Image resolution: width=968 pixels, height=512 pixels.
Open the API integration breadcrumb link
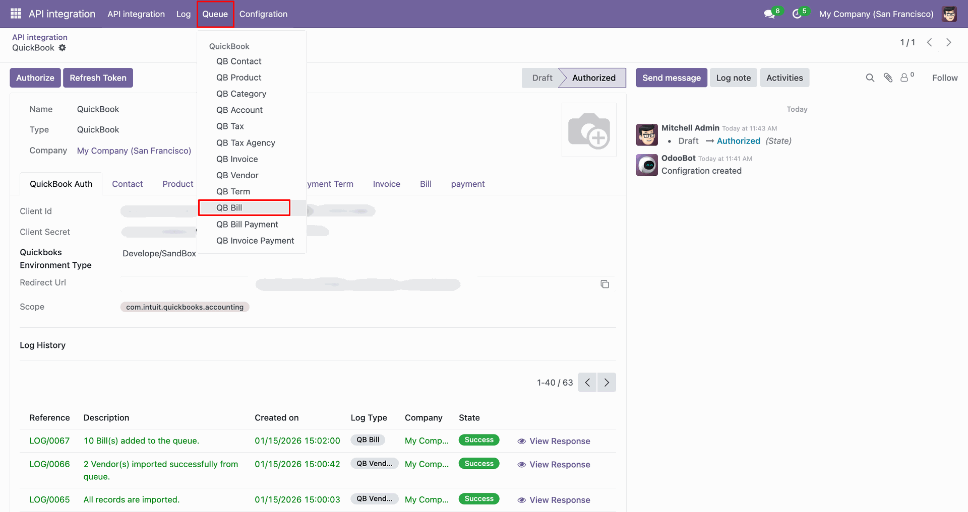[x=40, y=37]
